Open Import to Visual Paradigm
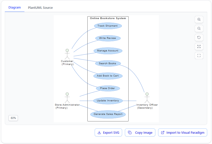The width and height of the screenshot is (212, 144). [183, 132]
